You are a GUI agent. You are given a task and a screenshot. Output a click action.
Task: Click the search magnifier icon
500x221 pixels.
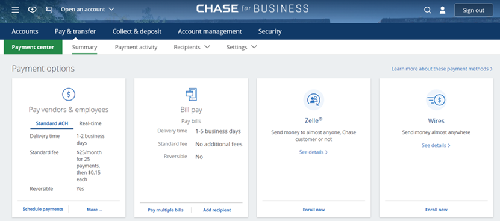coord(427,10)
